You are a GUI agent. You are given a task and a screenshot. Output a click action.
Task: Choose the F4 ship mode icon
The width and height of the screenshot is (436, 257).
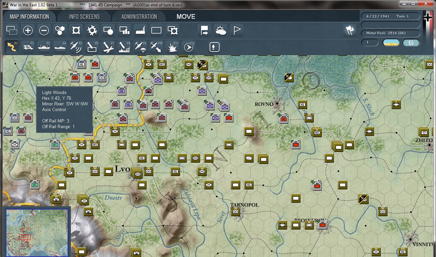click(x=60, y=47)
